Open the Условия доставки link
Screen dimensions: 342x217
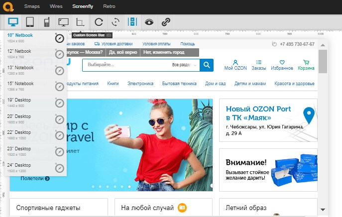114,44
